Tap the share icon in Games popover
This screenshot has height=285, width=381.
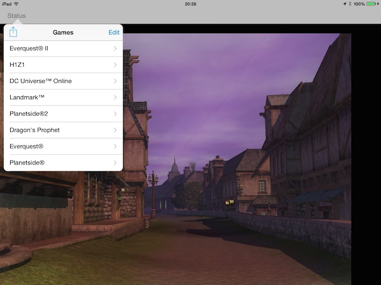point(13,32)
